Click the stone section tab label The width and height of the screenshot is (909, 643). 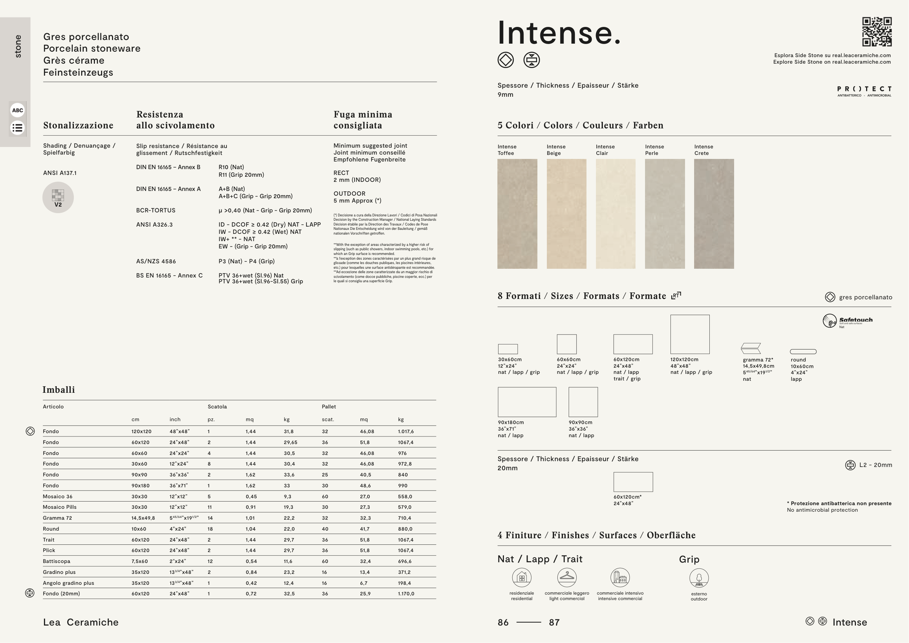[x=18, y=46]
